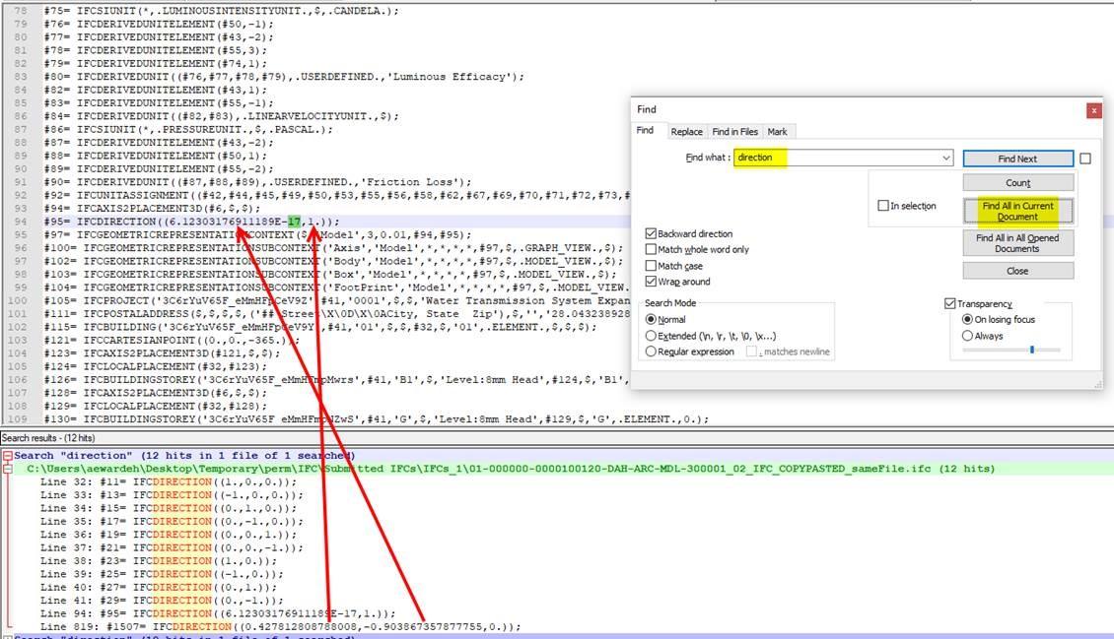The height and width of the screenshot is (639, 1114).
Task: Disable the Wrap around checkbox
Action: pyautogui.click(x=650, y=282)
